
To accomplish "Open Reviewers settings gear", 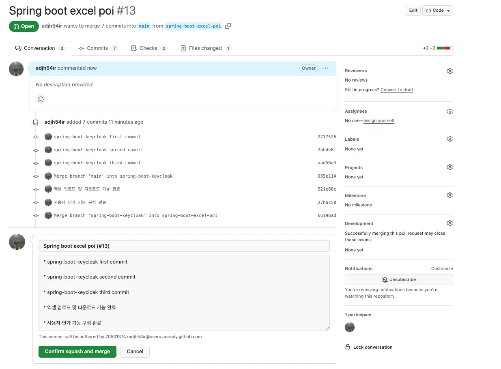I will pos(449,71).
